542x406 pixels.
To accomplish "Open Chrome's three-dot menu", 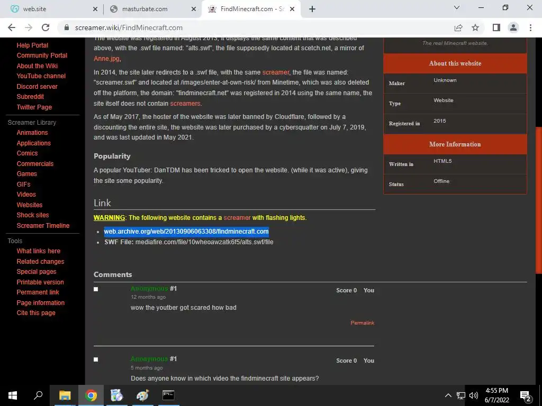I will (530, 27).
